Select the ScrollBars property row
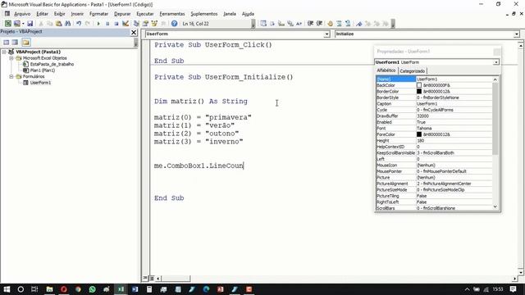Viewport: 525px width, 295px height. (434, 208)
